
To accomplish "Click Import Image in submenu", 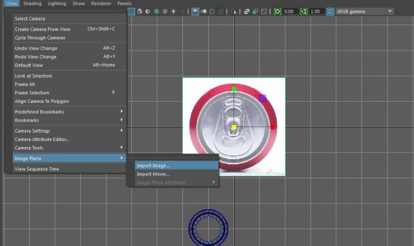I will tap(177, 166).
